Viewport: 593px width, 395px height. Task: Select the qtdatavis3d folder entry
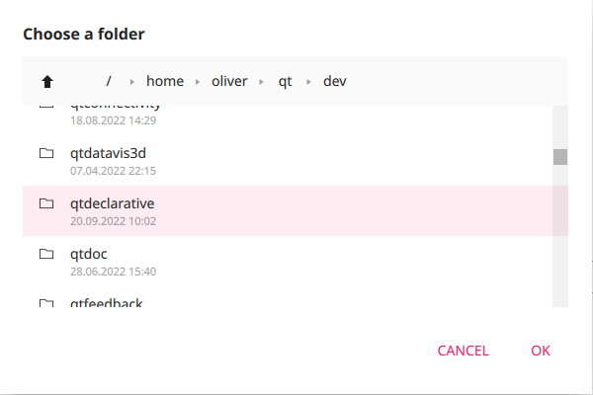(109, 154)
